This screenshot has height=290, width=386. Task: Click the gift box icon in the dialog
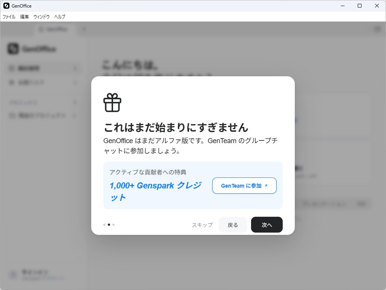[x=112, y=103]
